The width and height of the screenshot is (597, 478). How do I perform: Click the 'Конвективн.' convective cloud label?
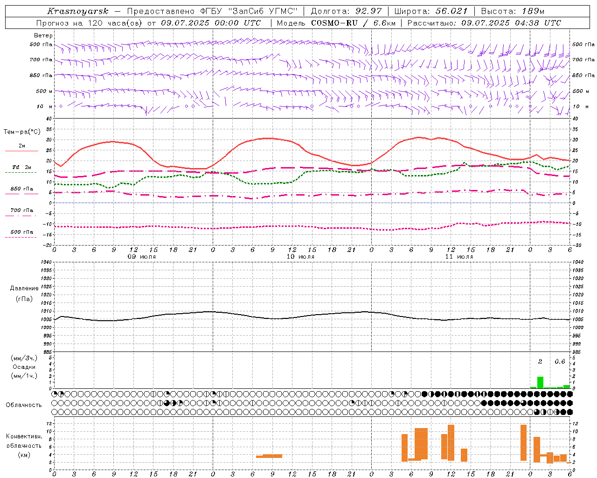(x=24, y=436)
